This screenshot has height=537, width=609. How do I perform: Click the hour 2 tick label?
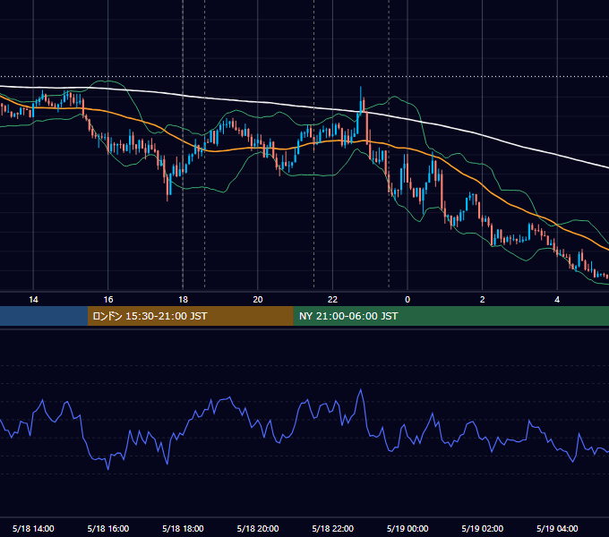(x=483, y=299)
